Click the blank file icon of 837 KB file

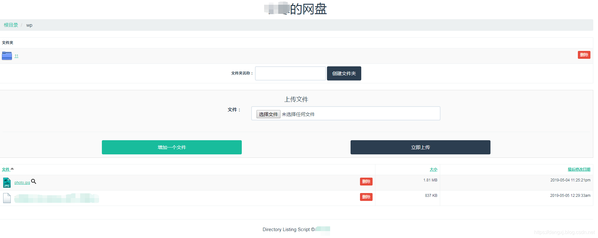(7, 198)
